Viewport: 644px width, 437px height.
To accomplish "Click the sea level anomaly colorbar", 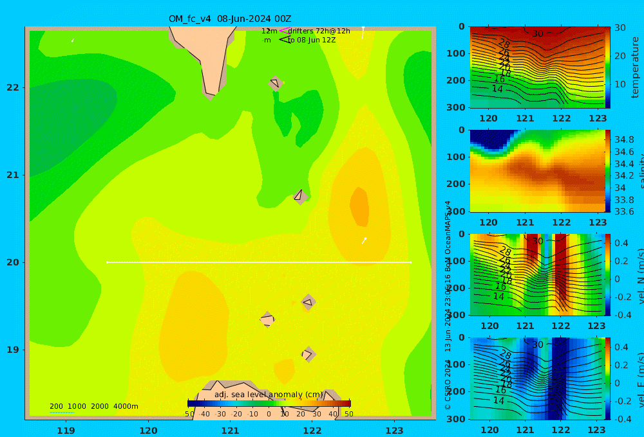I will [x=269, y=404].
